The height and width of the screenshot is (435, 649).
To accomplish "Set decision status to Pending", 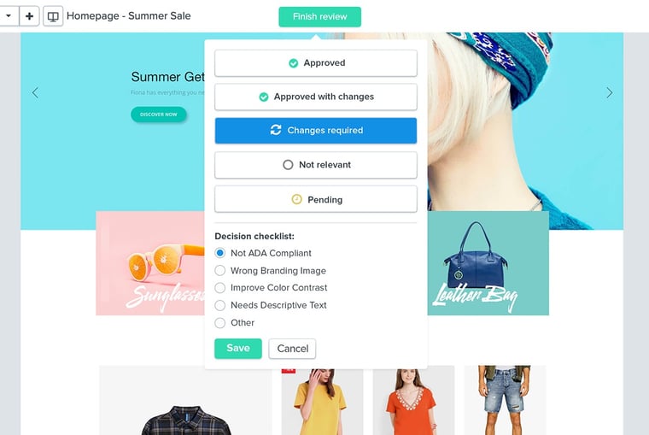I will click(x=316, y=199).
